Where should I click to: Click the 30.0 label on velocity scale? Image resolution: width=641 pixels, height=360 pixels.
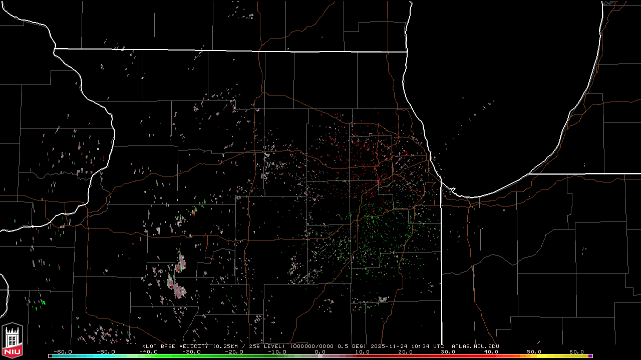448,351
